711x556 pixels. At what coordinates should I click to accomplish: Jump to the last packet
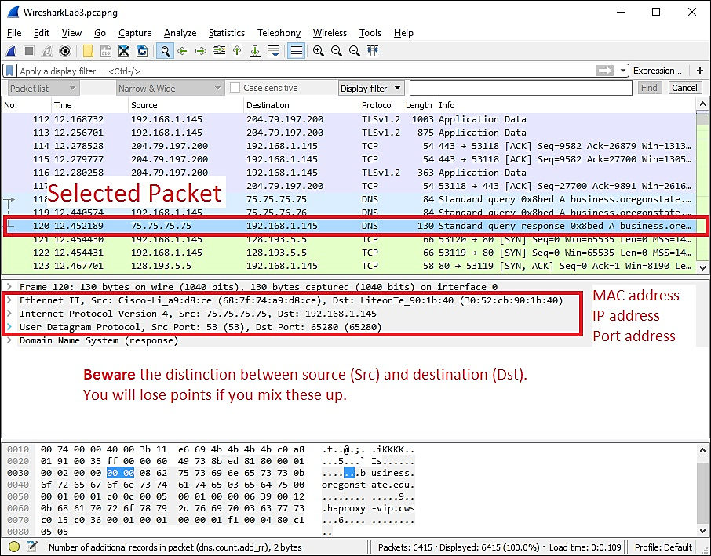pos(255,51)
